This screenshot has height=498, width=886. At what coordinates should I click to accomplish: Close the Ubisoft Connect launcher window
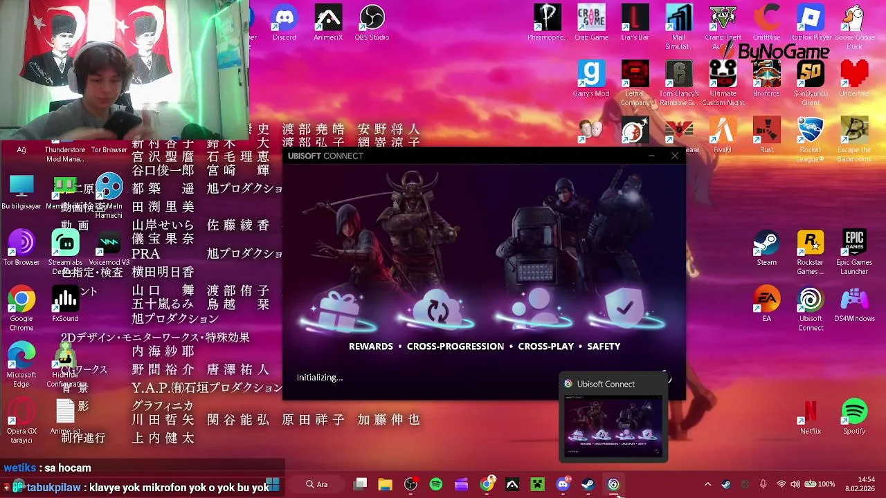point(675,156)
